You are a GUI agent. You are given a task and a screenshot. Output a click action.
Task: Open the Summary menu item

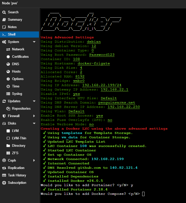[x=19, y=20]
